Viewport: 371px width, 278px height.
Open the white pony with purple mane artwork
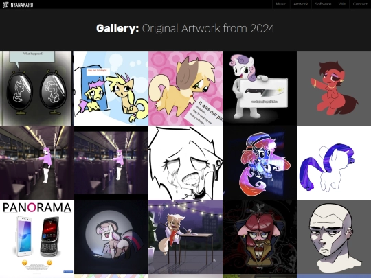tap(334, 163)
